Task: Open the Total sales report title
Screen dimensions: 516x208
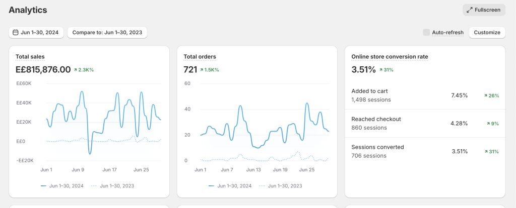Action: coord(30,57)
